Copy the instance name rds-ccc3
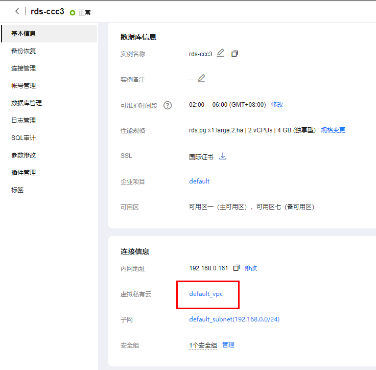Image resolution: width=376 pixels, height=370 pixels. pyautogui.click(x=234, y=54)
